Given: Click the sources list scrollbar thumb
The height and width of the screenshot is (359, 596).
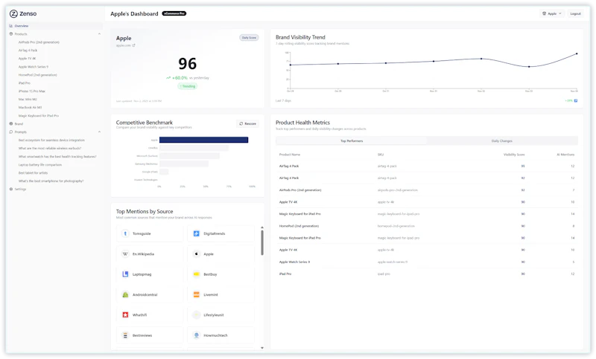Looking at the screenshot, I should [x=262, y=242].
